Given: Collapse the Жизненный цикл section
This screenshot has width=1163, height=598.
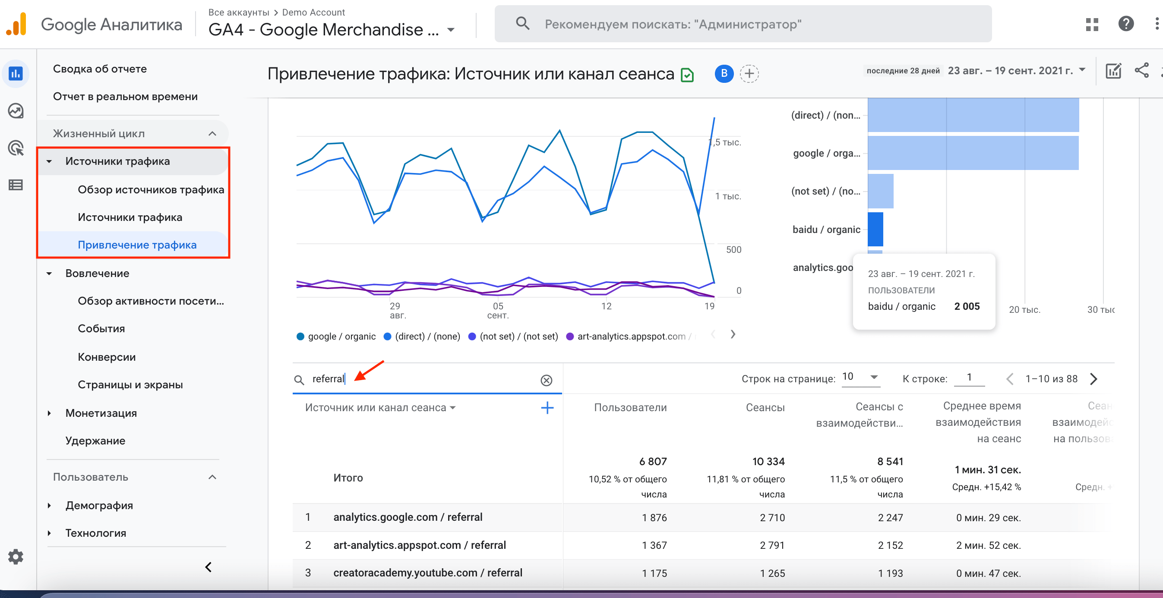Looking at the screenshot, I should click(212, 134).
